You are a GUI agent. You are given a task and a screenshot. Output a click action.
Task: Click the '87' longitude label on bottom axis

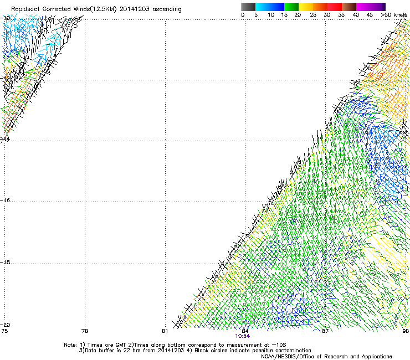(x=325, y=331)
